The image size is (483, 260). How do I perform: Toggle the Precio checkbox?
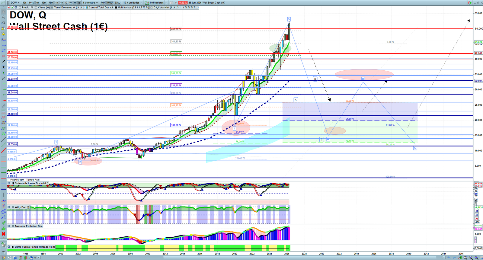[x=20, y=7]
